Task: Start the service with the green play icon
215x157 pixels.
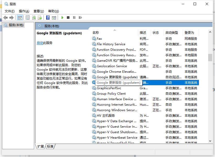Action: pos(62,18)
